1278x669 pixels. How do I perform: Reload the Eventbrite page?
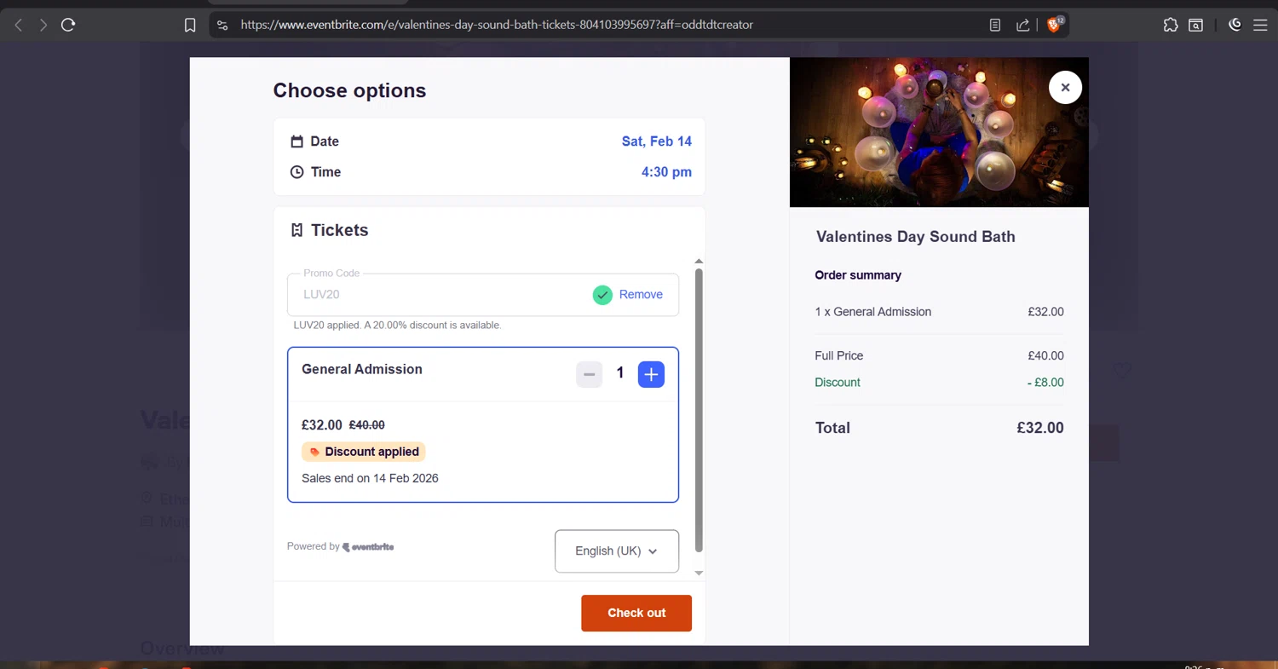(68, 25)
